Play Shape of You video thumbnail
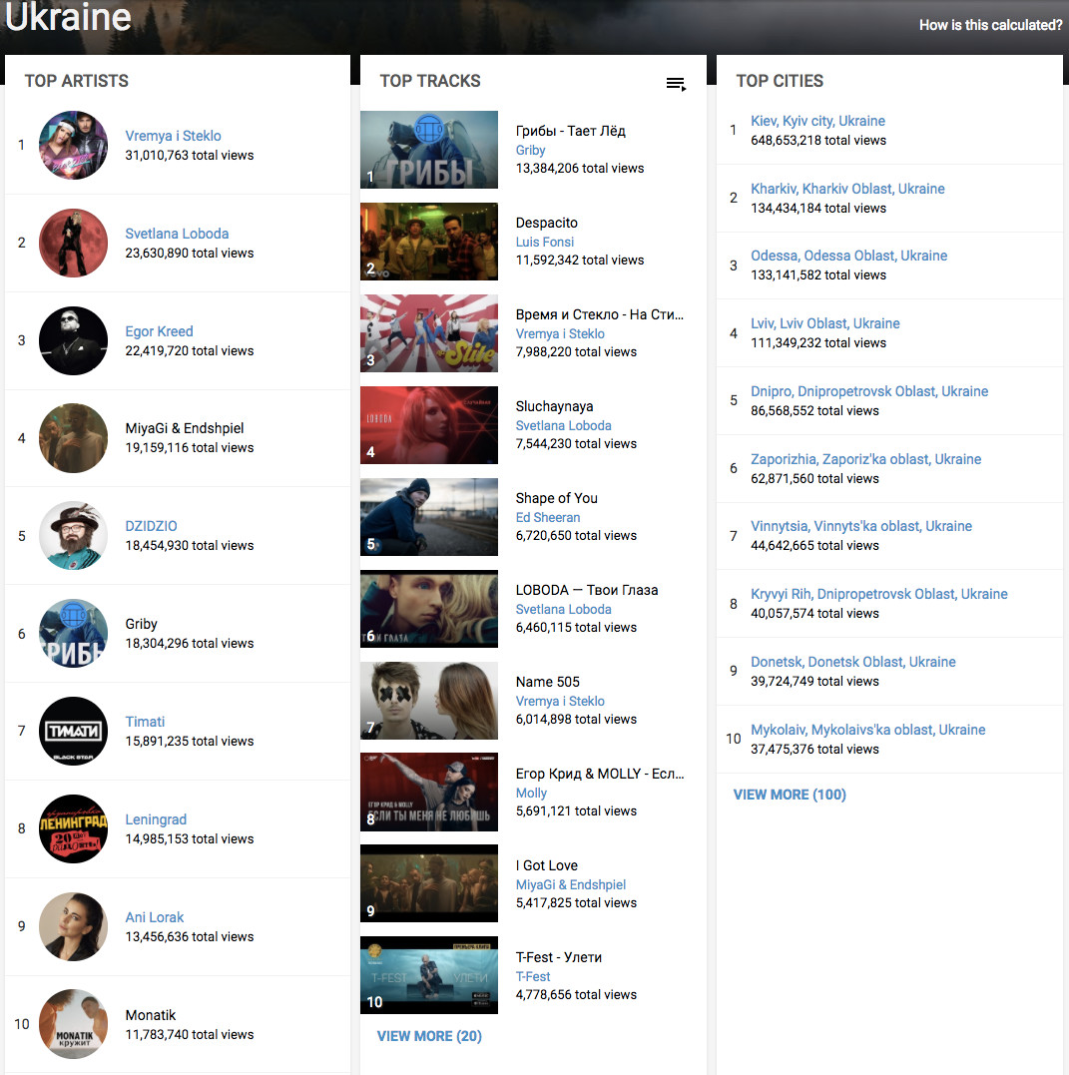Screen dimensions: 1069x1075 (429, 517)
